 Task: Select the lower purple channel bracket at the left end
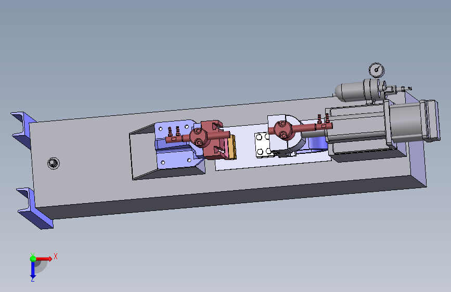click(34, 208)
